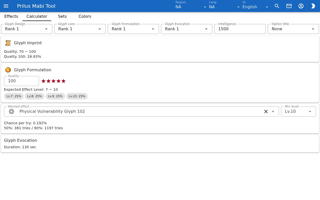Switch to the Effects tab
The width and height of the screenshot is (320, 200).
point(11,16)
